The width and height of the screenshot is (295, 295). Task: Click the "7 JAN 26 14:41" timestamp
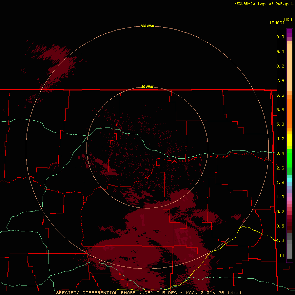(x=222, y=293)
